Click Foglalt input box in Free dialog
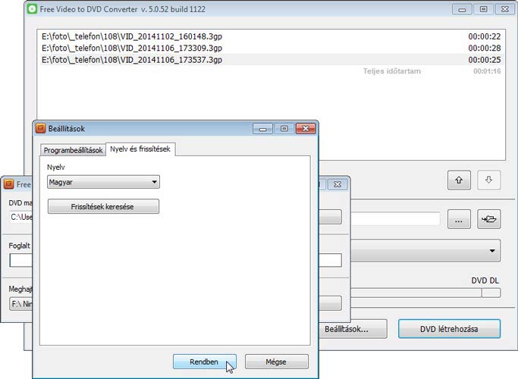This screenshot has width=518, height=379. pos(21,260)
